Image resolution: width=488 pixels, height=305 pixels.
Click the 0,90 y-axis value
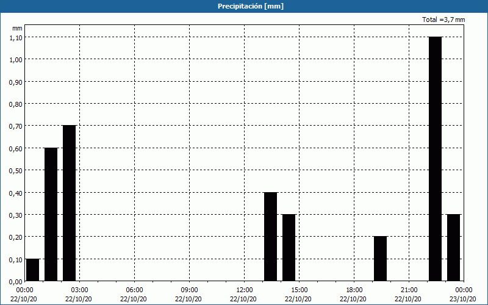(x=16, y=82)
